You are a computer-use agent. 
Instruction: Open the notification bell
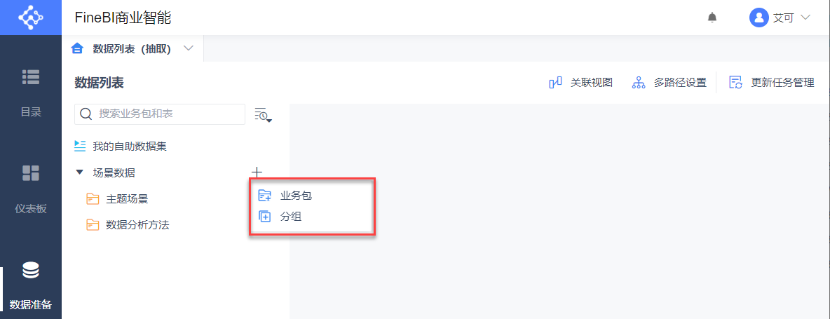712,18
